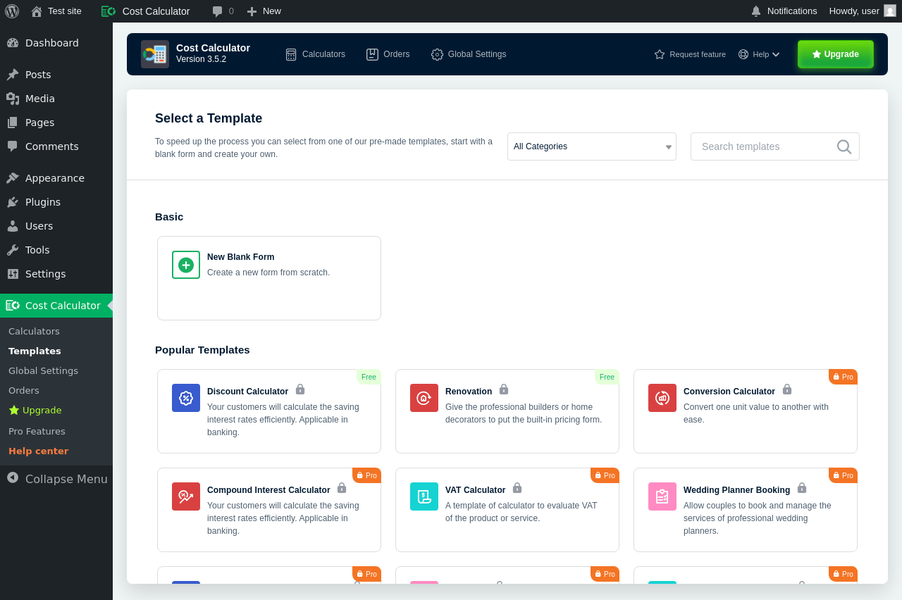
Task: Click the Collapse Menu arrow icon
Action: click(13, 477)
